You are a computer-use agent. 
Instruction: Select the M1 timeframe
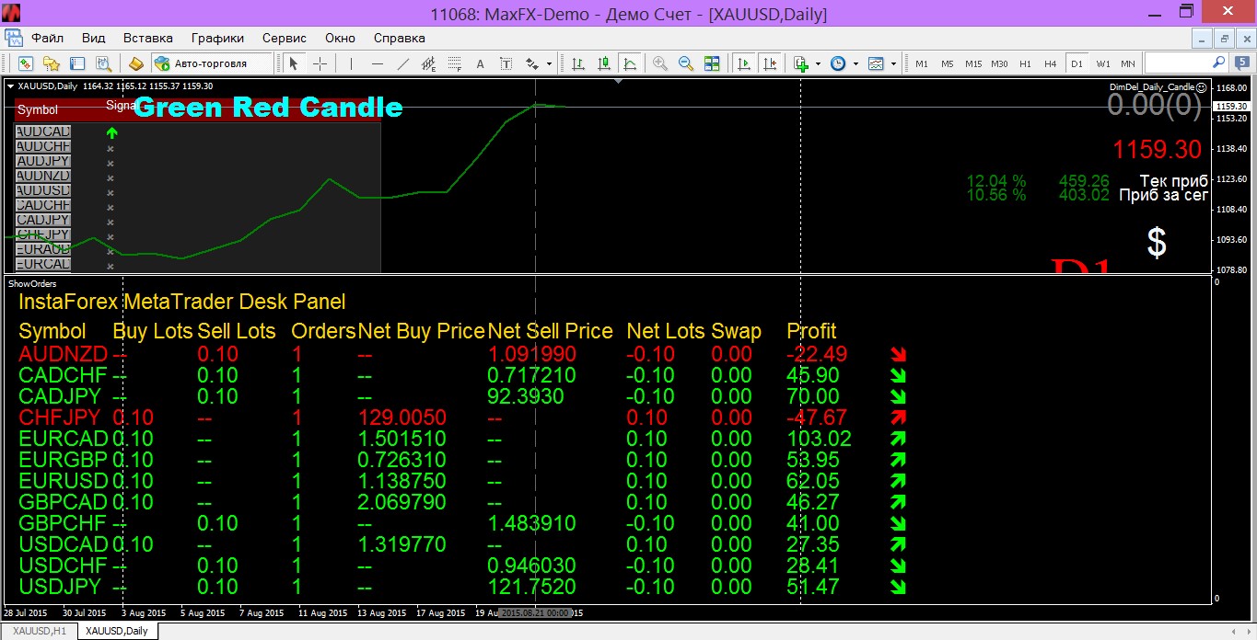tap(922, 63)
